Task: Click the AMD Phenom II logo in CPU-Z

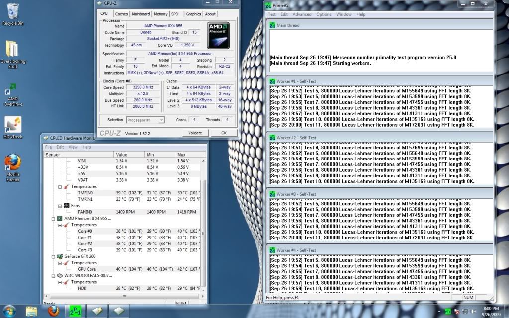Action: coord(217,35)
